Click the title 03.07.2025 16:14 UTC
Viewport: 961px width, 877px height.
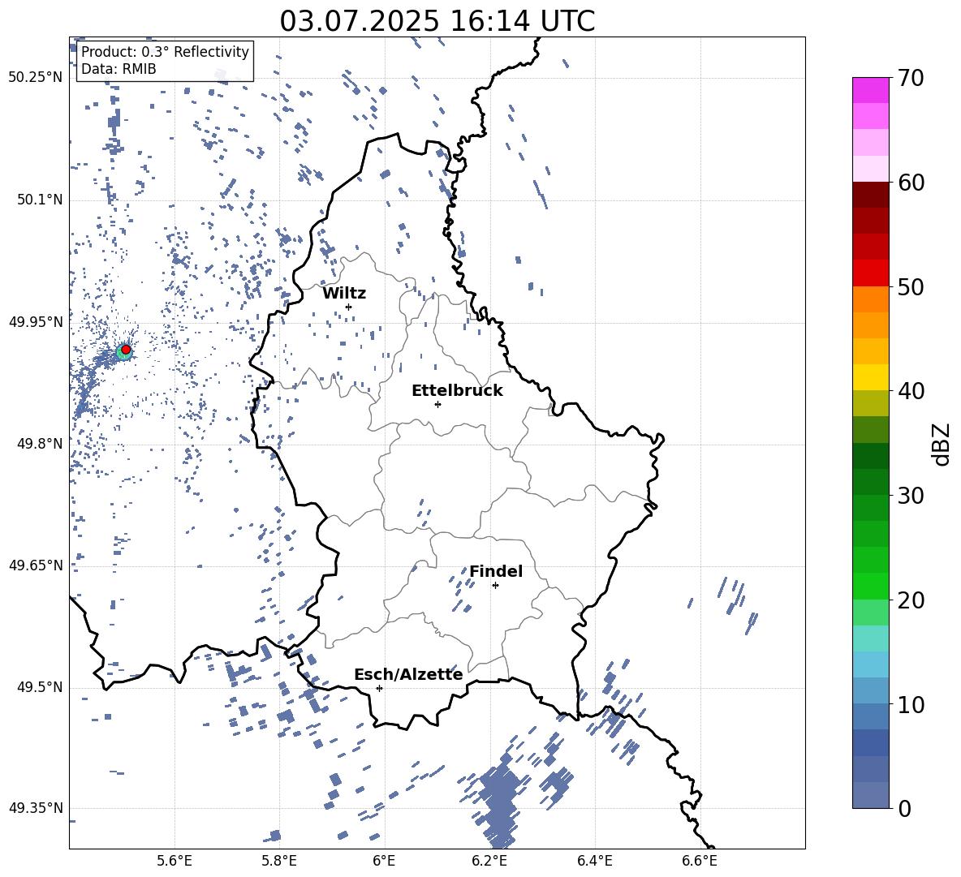(437, 21)
